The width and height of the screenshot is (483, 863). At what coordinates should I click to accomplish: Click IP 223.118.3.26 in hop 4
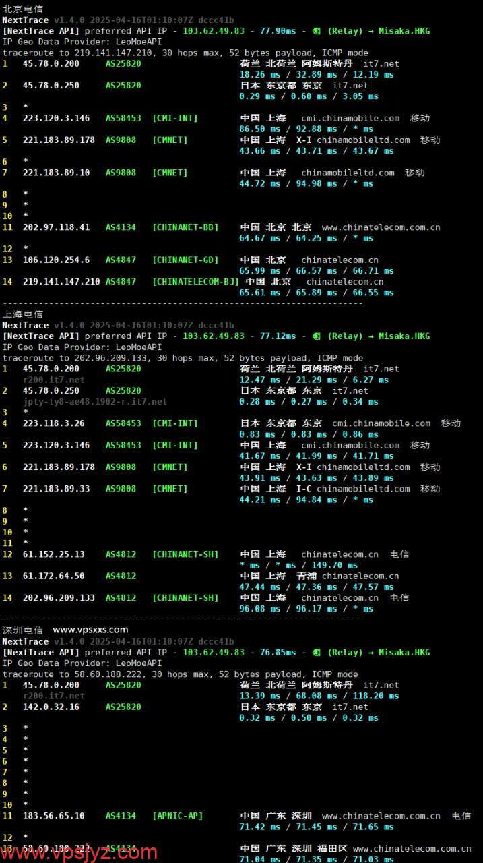click(54, 423)
